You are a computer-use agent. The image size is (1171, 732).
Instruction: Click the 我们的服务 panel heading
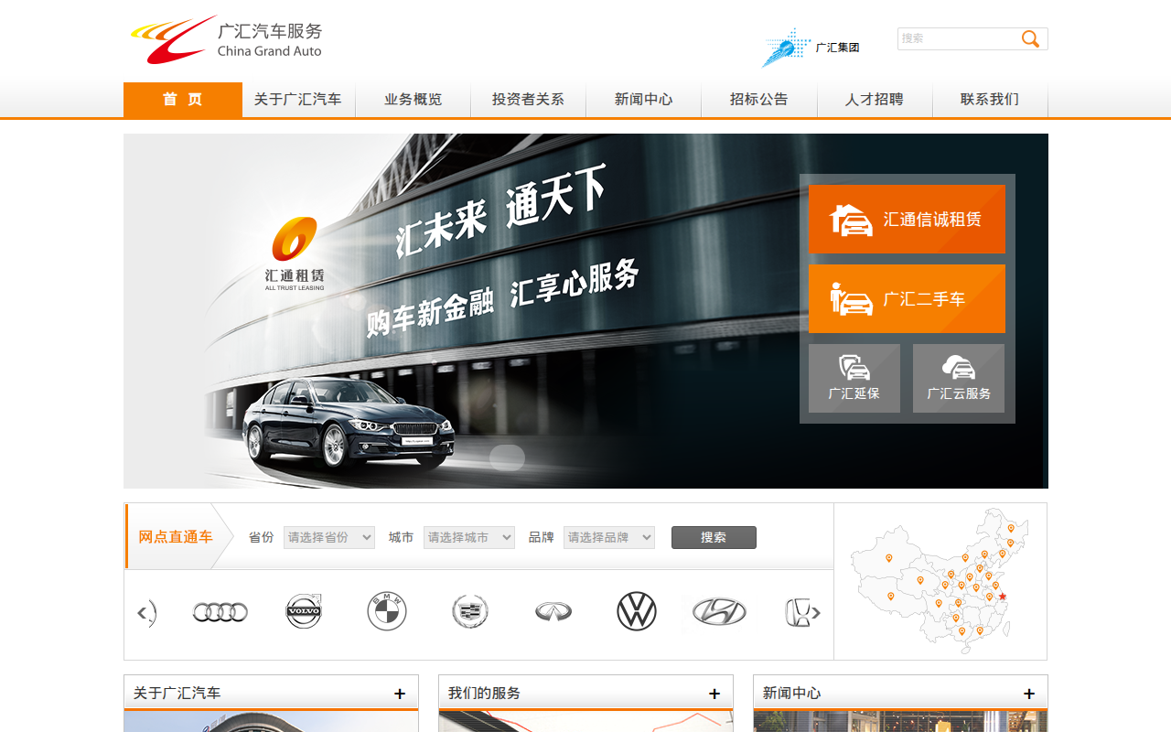[485, 694]
